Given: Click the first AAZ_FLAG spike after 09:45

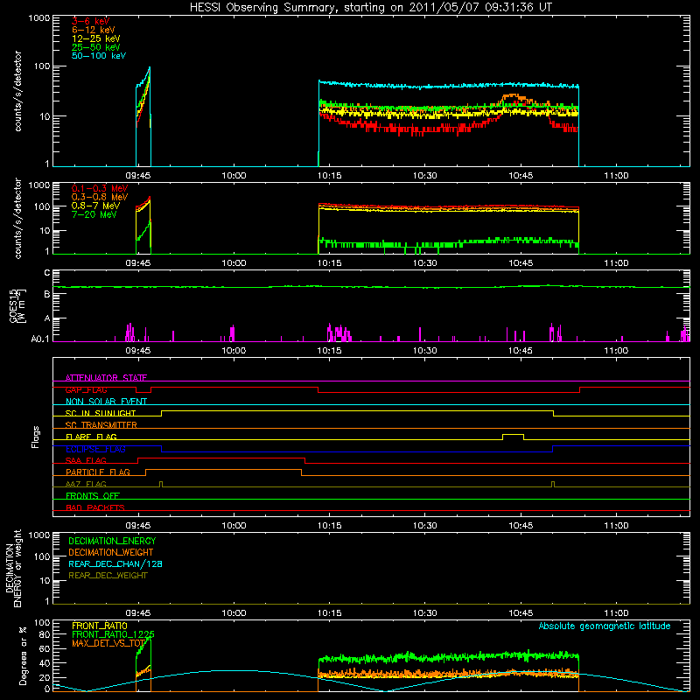Looking at the screenshot, I should (161, 484).
